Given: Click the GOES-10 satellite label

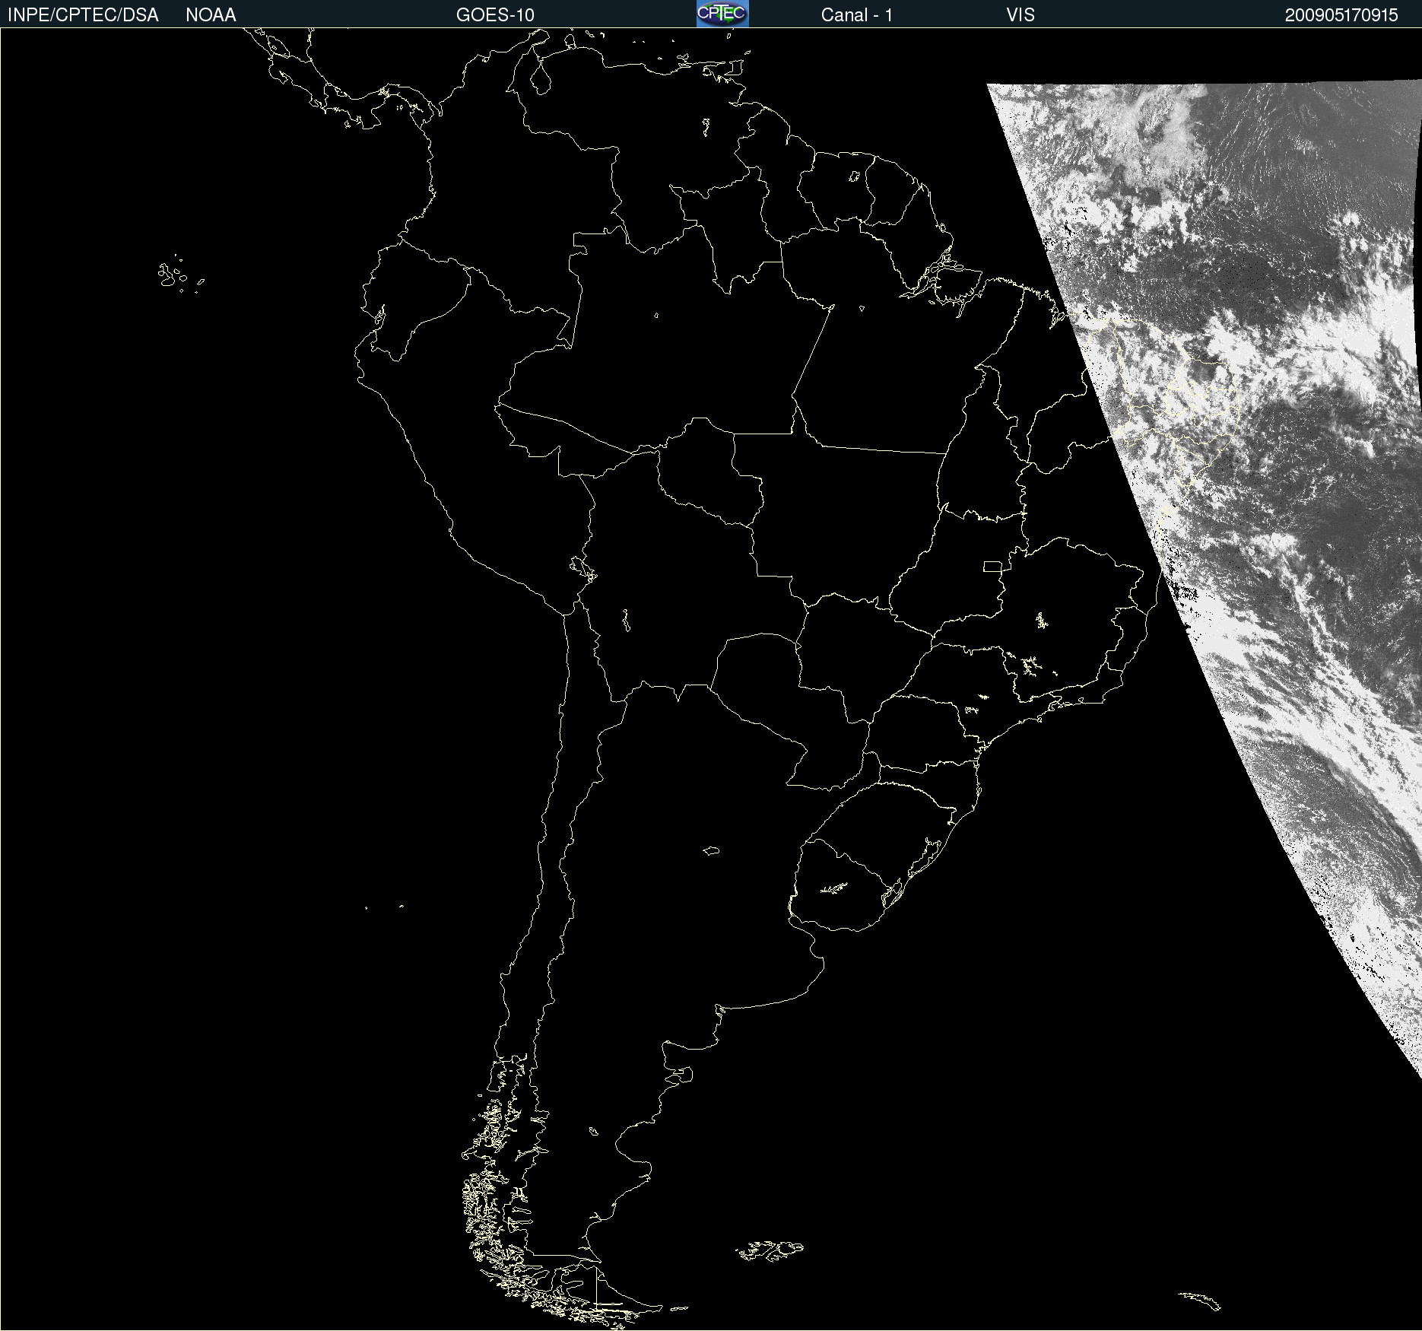Looking at the screenshot, I should 495,15.
